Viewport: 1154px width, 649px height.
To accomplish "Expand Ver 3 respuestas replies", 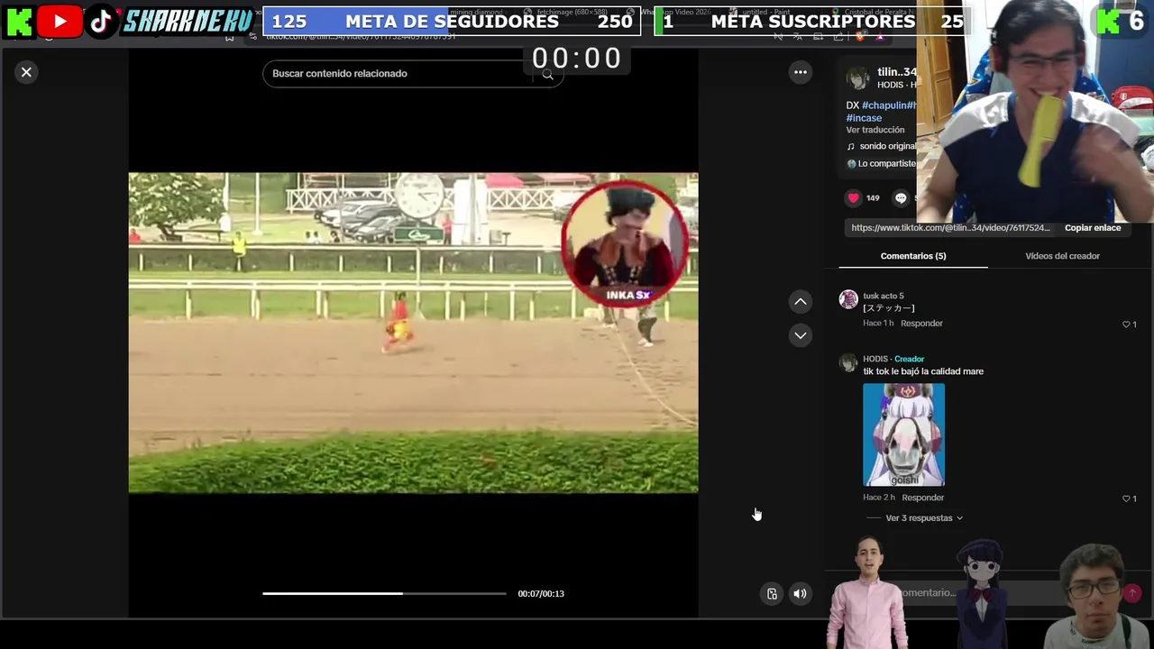I will click(924, 518).
